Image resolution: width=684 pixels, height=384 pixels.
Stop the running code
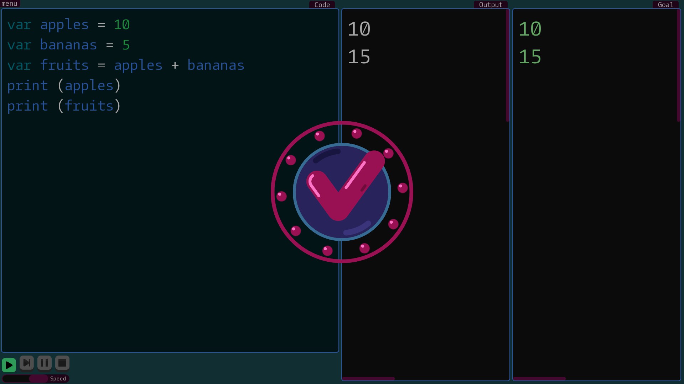tap(62, 363)
